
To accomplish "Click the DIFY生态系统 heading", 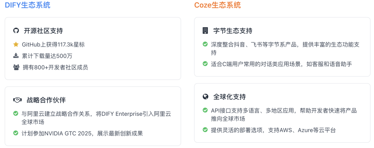I will point(27,5).
